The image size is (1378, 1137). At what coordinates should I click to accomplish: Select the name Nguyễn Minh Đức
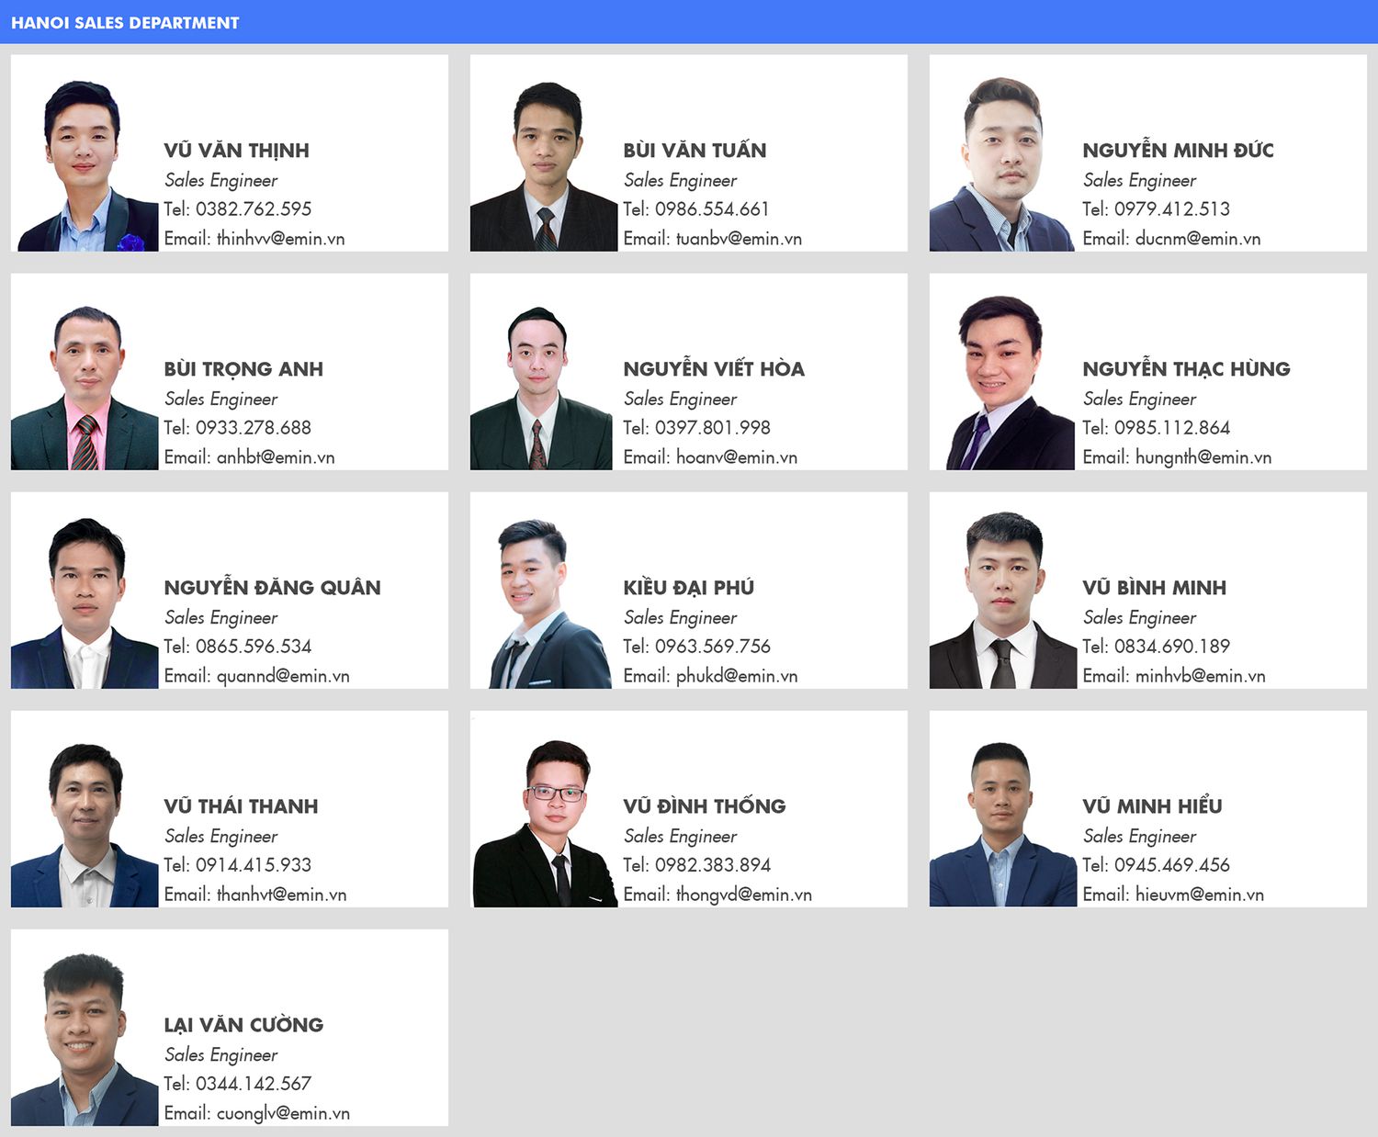(1179, 151)
